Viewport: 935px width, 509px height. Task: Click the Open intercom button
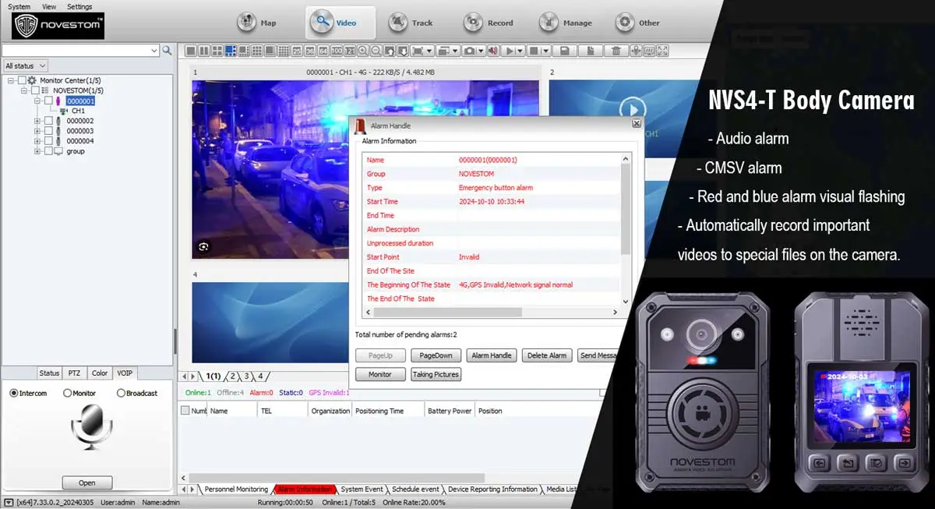click(x=87, y=482)
